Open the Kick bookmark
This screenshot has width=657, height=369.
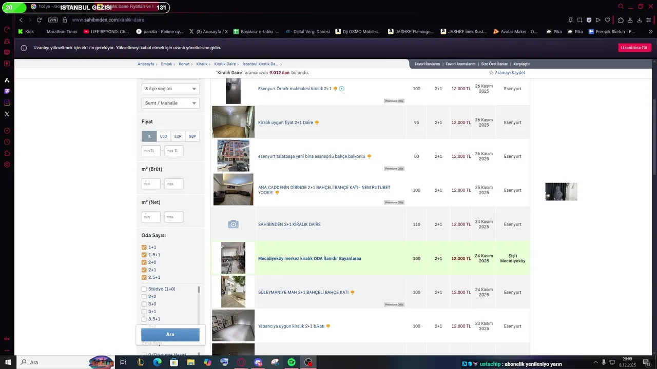point(26,31)
